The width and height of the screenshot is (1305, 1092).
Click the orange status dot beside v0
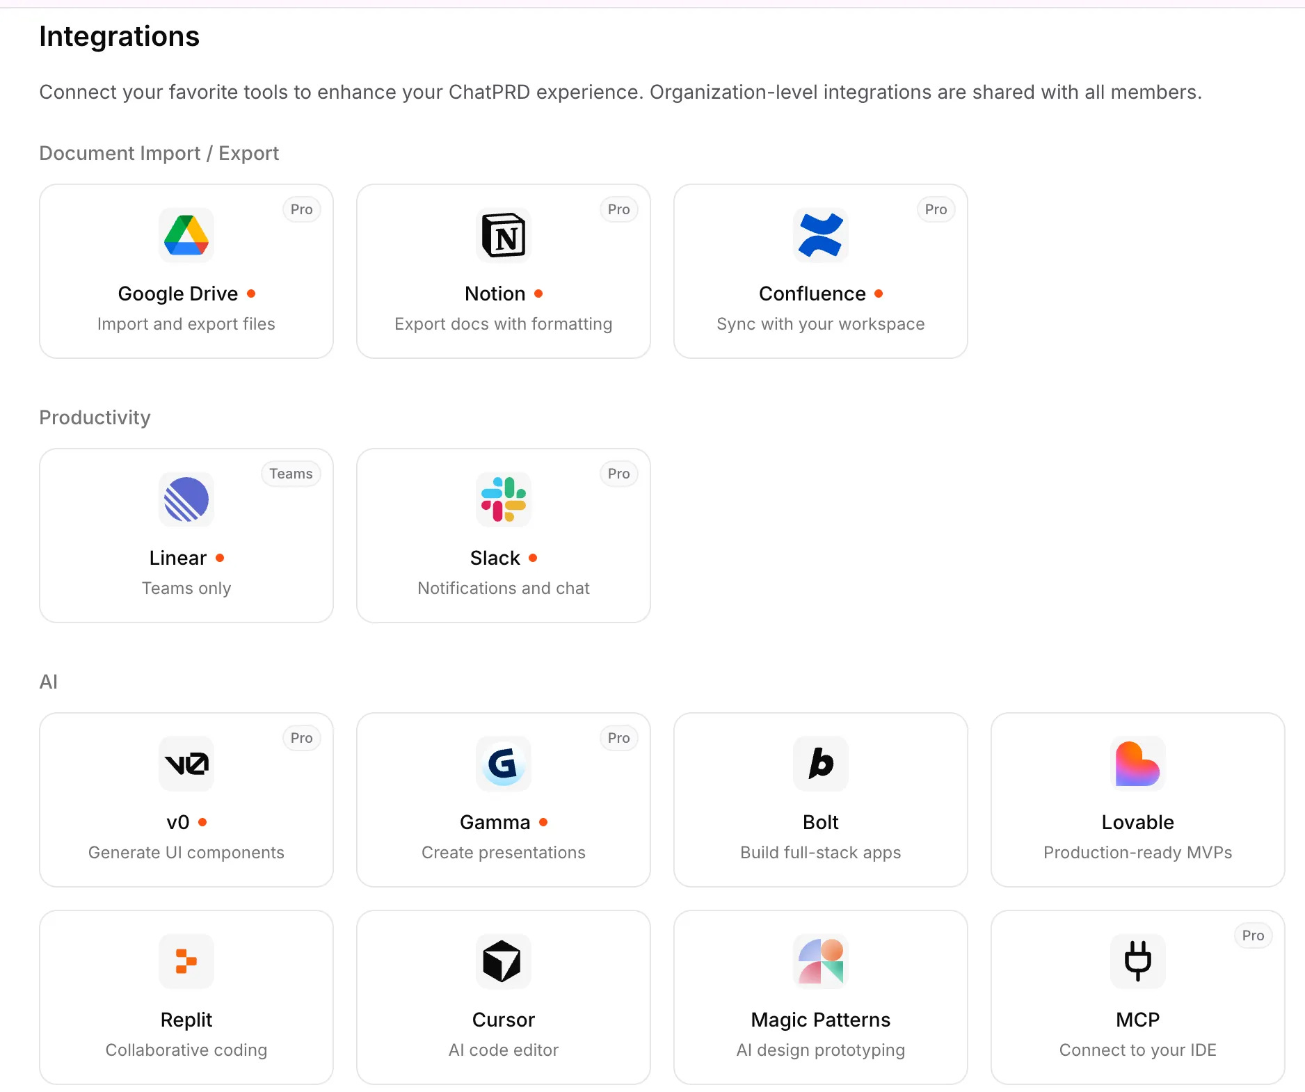tap(202, 822)
